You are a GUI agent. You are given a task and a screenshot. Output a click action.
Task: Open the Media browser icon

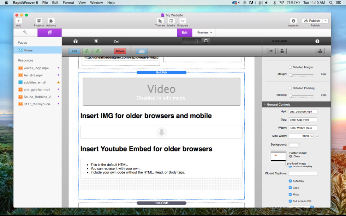click(171, 21)
